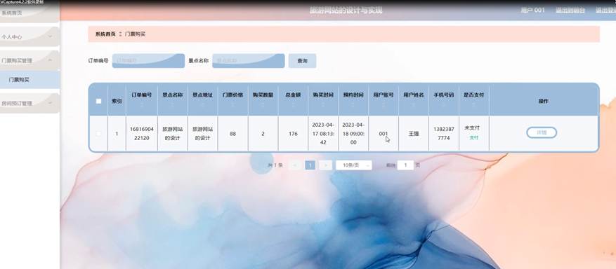The height and width of the screenshot is (269, 616).
Task: Select page 1 pagination button
Action: tap(310, 165)
